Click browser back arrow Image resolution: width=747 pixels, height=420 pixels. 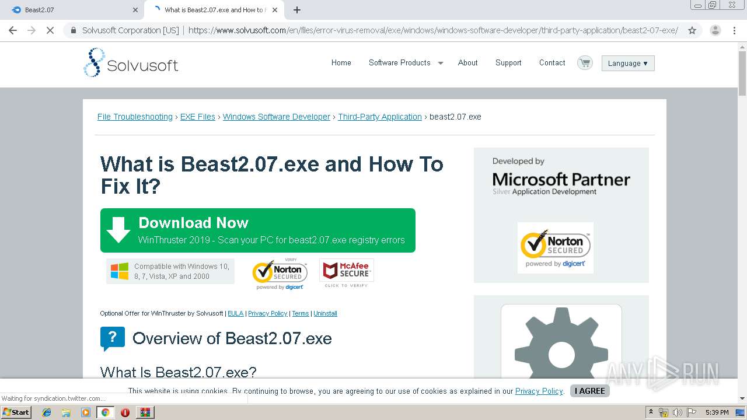tap(13, 30)
